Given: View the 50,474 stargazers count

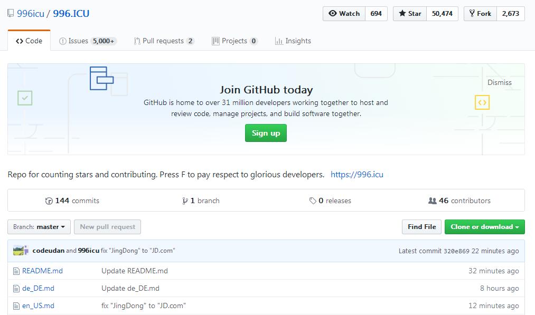Looking at the screenshot, I should pyautogui.click(x=442, y=14).
